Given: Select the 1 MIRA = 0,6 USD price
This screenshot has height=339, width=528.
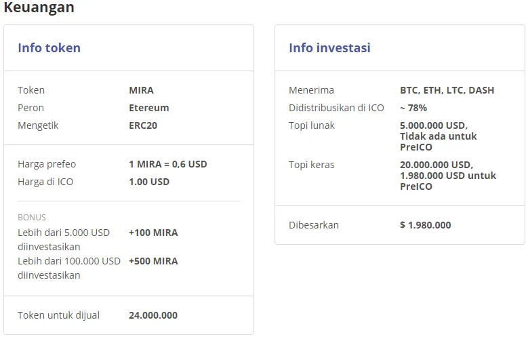Looking at the screenshot, I should 167,164.
